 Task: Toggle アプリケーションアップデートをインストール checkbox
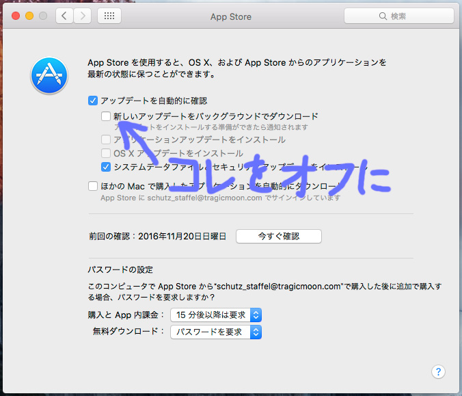coord(106,140)
